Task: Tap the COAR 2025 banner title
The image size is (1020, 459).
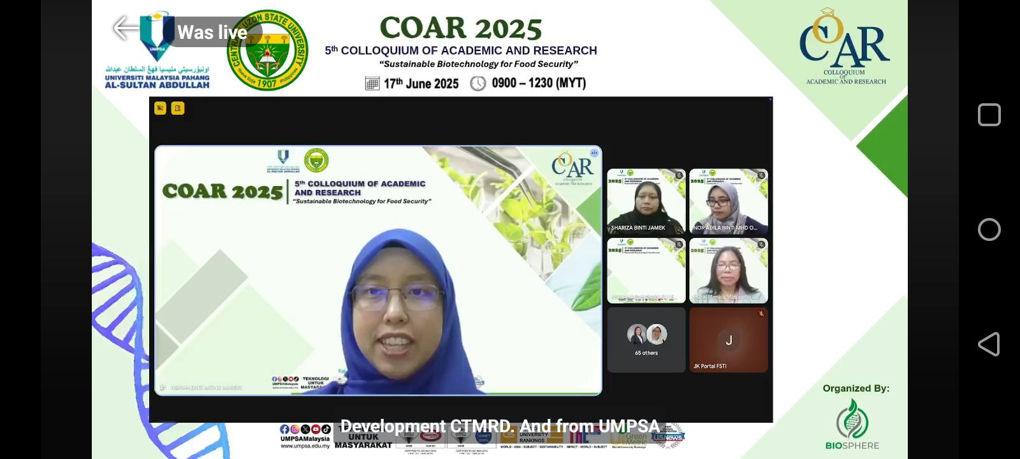Action: point(461,28)
